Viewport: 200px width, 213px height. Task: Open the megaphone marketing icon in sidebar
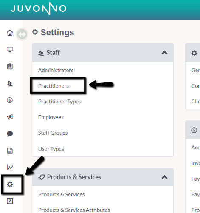10,117
